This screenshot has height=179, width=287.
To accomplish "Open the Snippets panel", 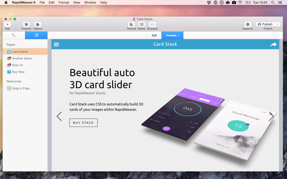I will pos(152,24).
